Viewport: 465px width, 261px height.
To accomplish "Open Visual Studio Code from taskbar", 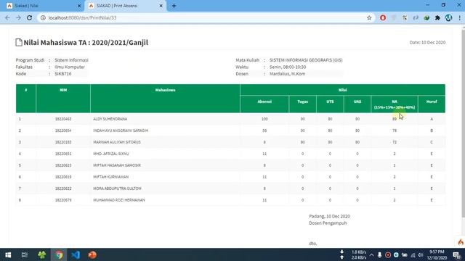I will click(x=76, y=254).
